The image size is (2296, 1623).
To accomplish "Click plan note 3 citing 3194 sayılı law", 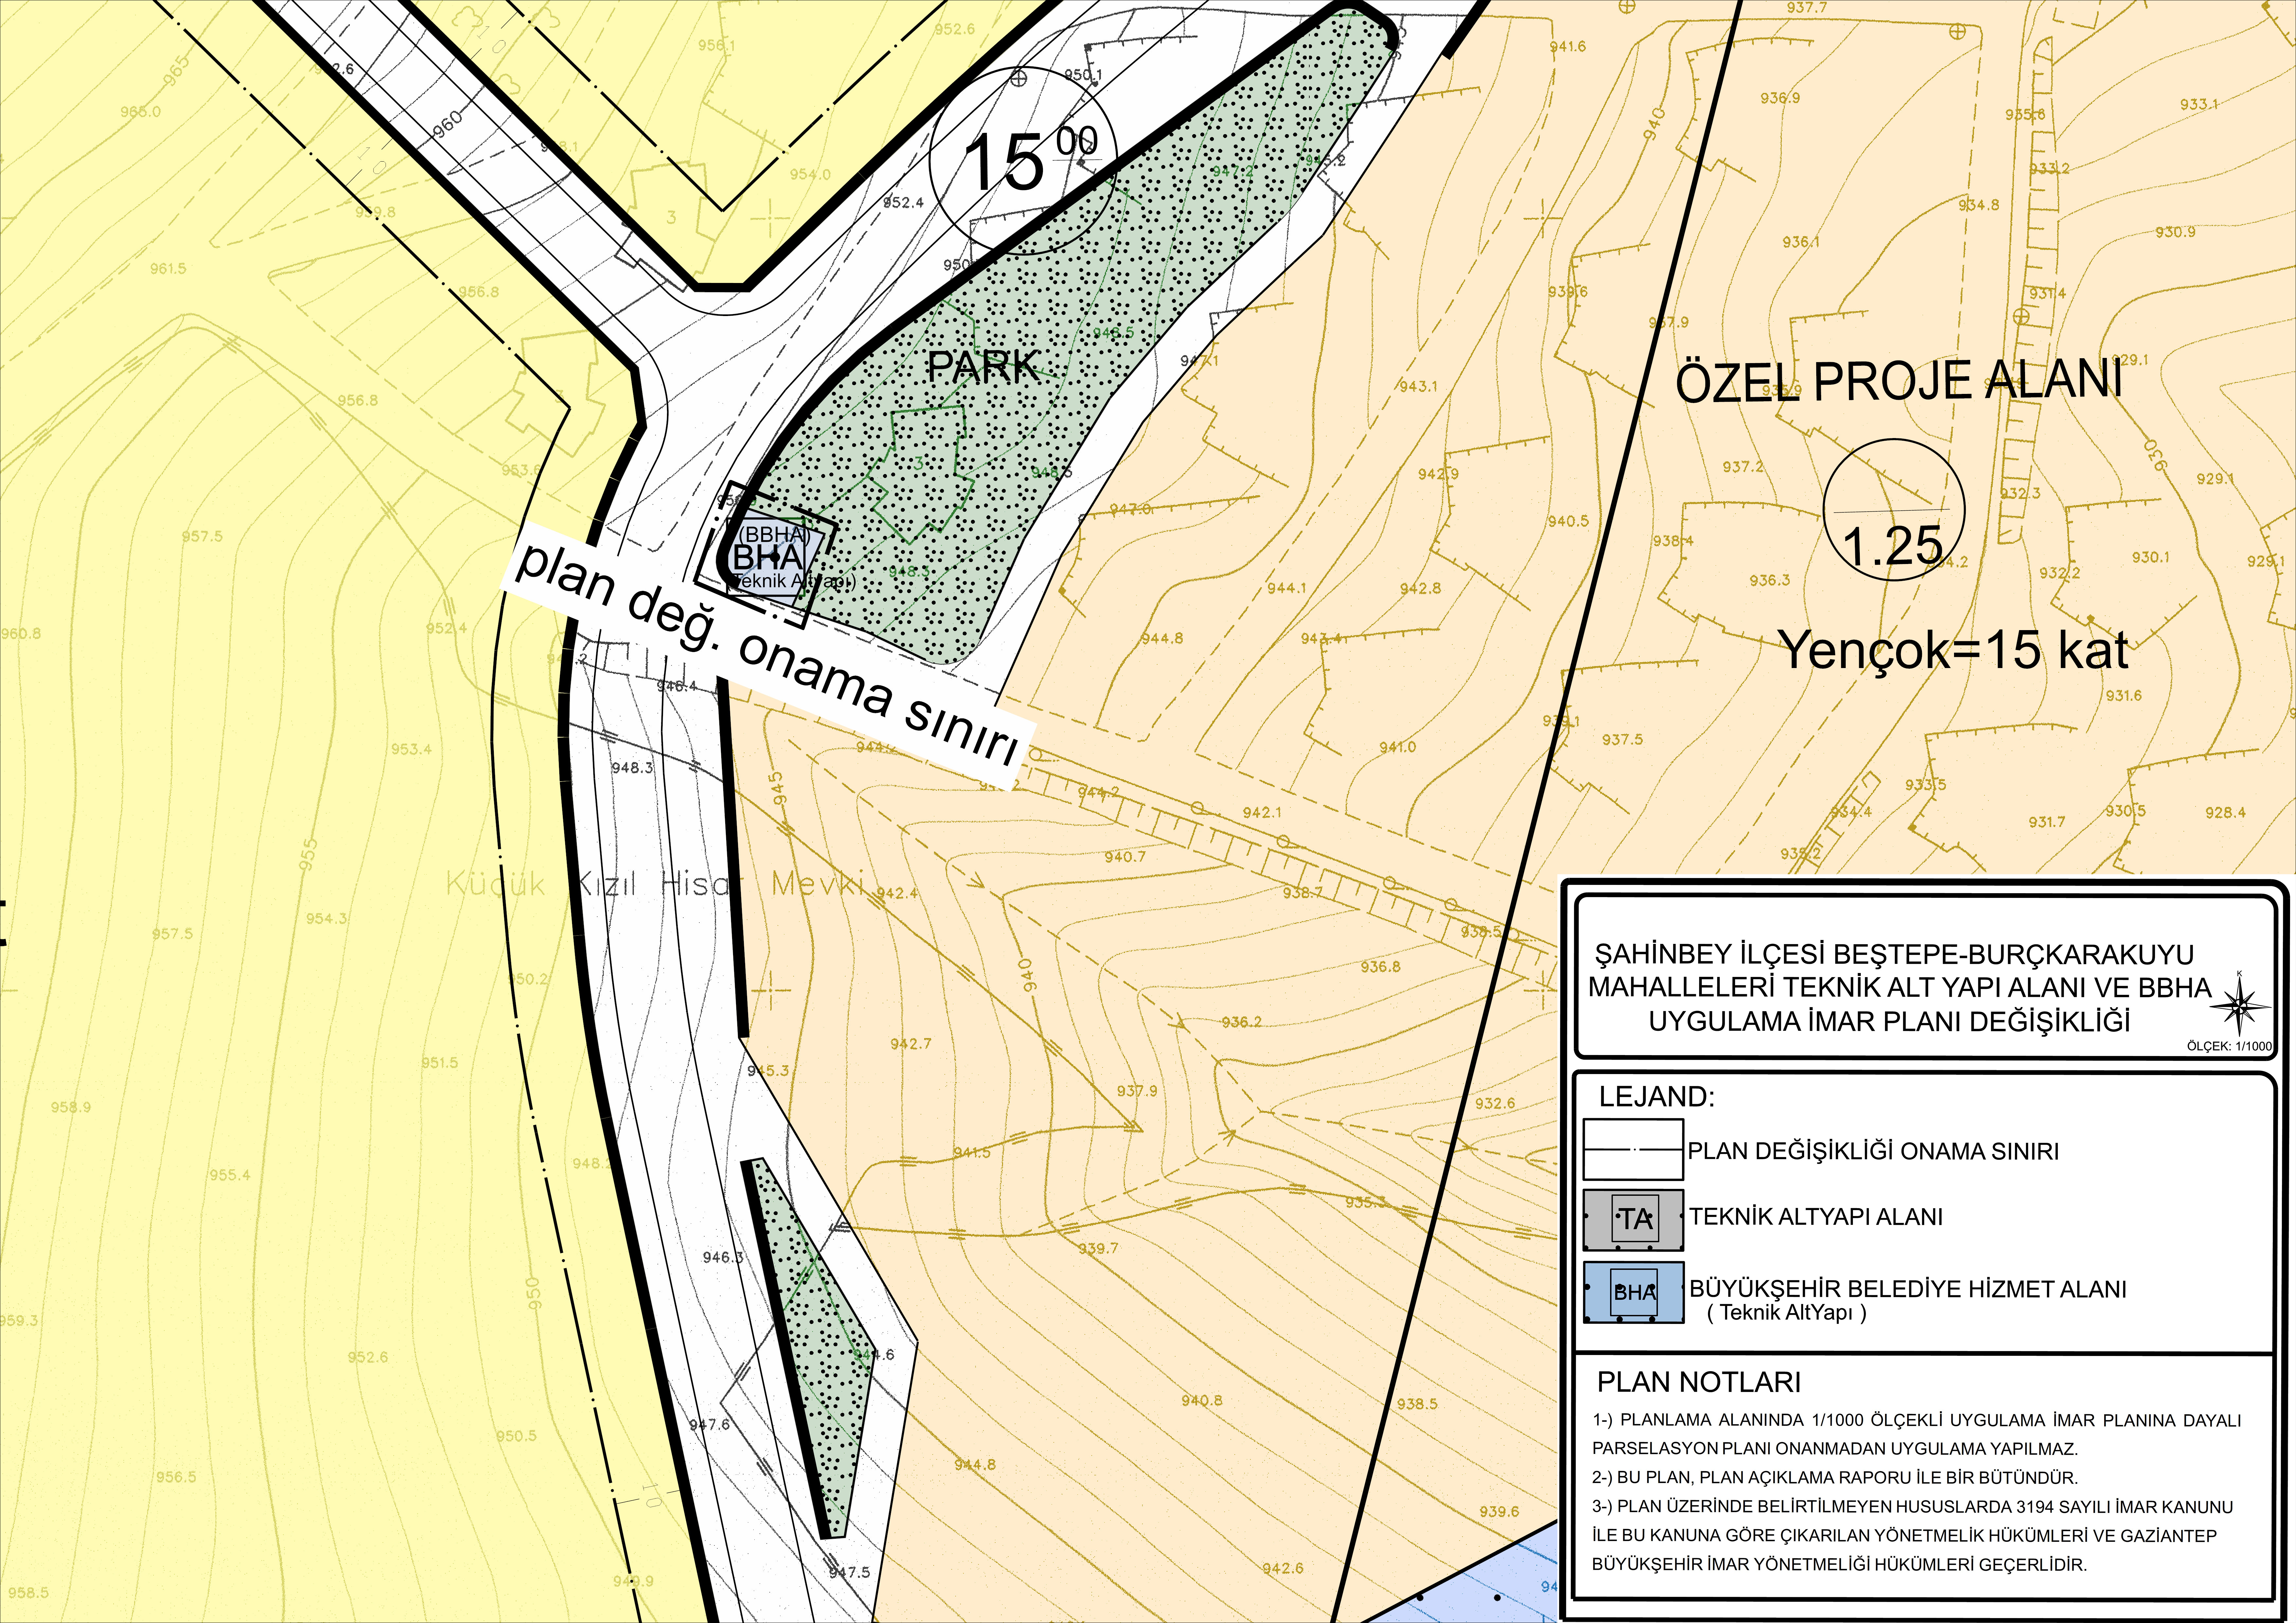I will click(1912, 1535).
